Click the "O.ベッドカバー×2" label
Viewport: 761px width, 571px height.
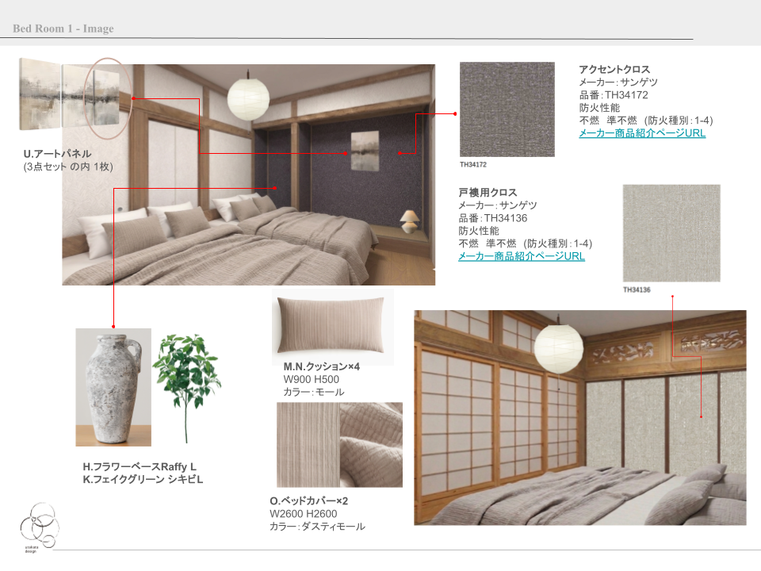click(x=308, y=500)
